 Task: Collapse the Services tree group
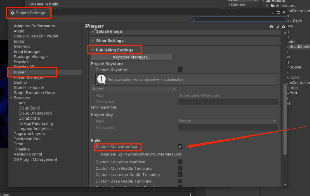(x=11, y=98)
